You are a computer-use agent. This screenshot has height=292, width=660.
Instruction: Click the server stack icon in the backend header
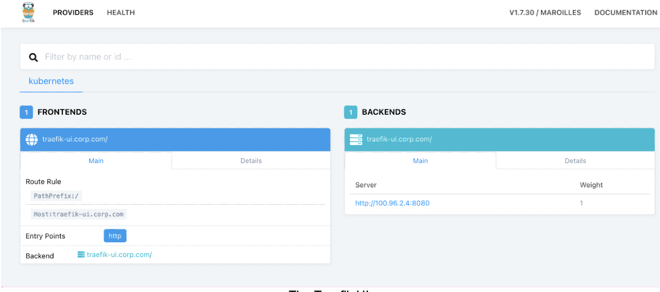click(x=356, y=139)
